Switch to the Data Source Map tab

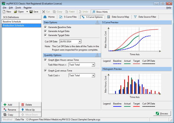(x=118, y=17)
